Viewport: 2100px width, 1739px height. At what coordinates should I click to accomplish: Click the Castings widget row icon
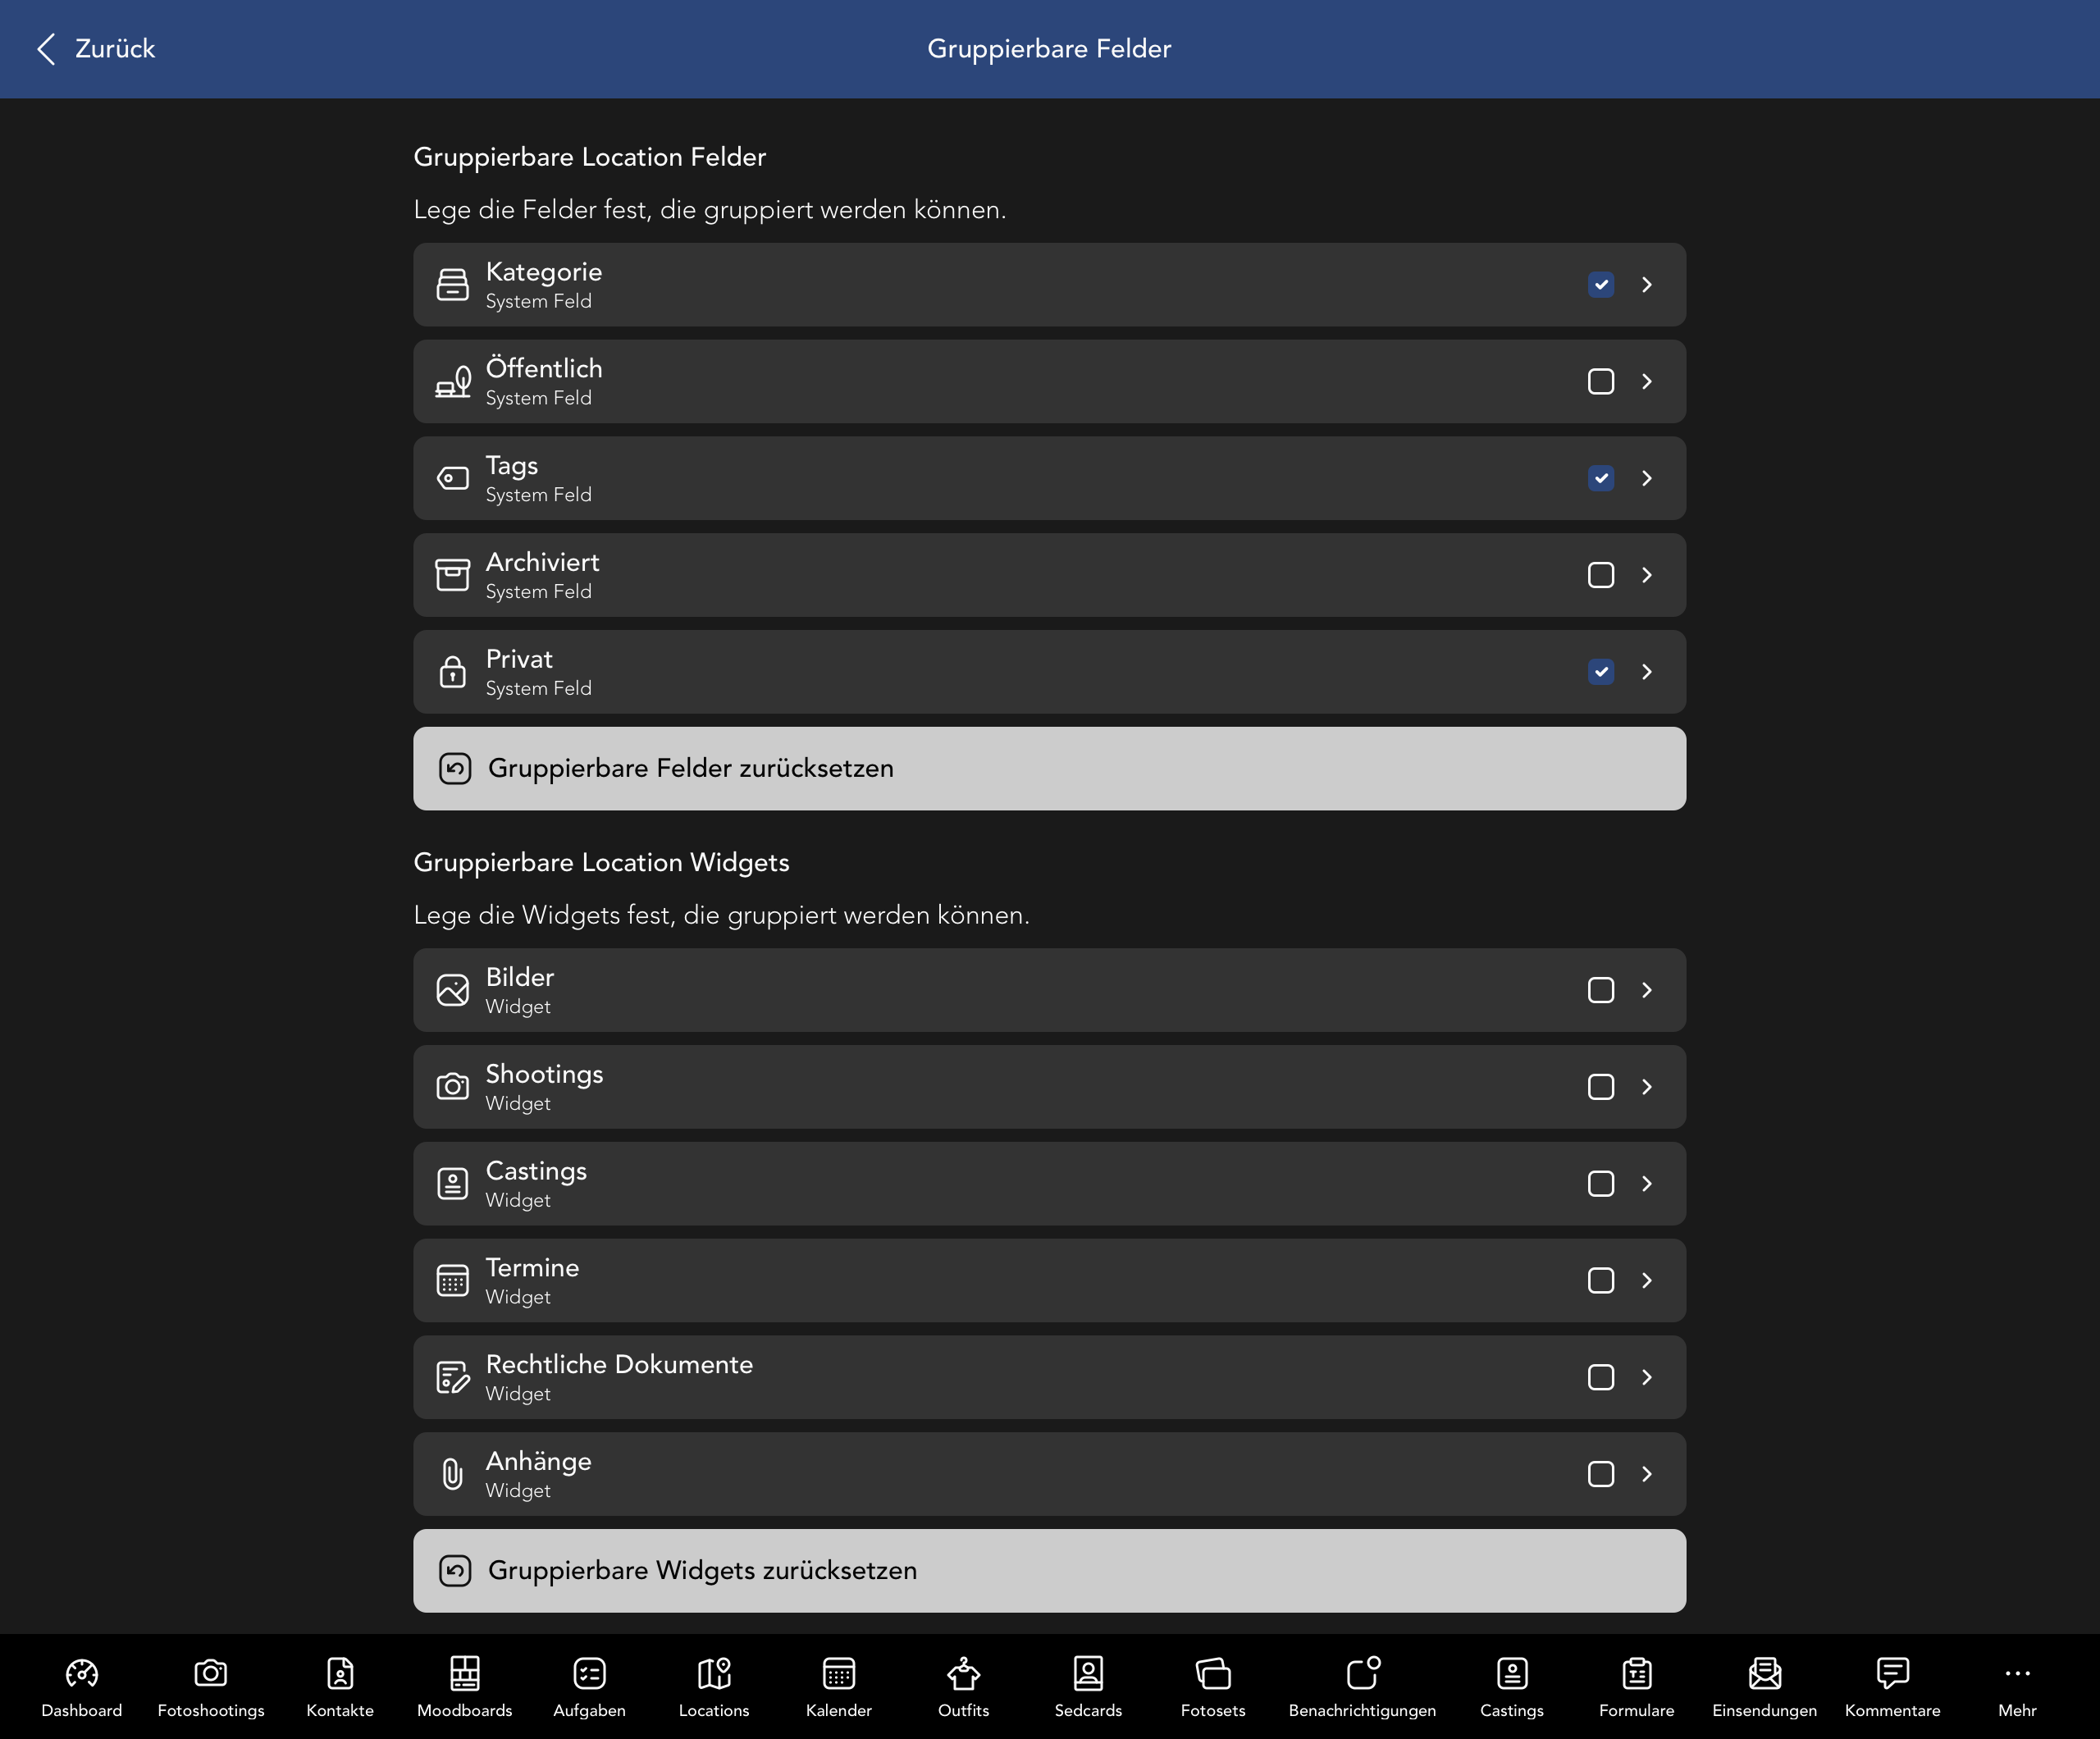(x=453, y=1184)
